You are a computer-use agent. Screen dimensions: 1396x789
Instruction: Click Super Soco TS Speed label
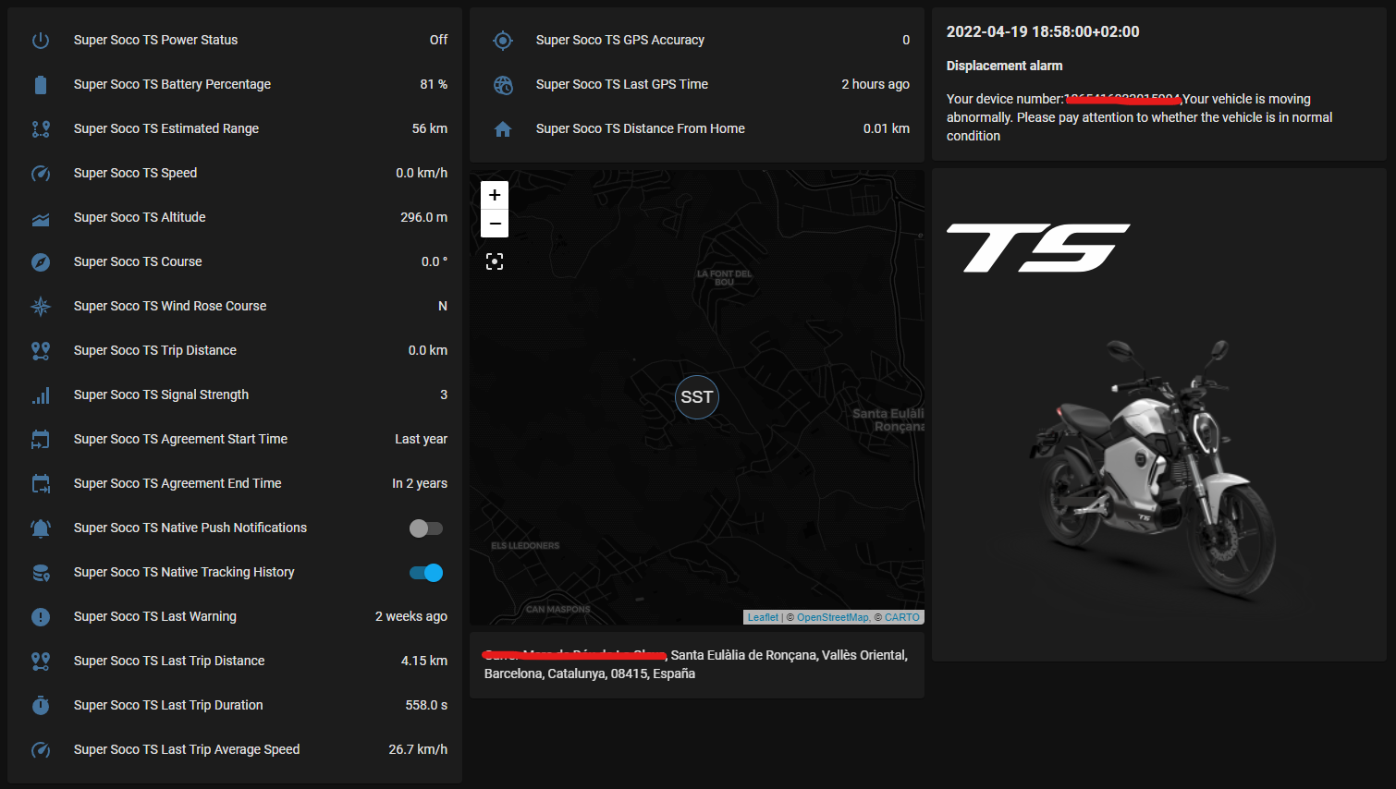(135, 173)
